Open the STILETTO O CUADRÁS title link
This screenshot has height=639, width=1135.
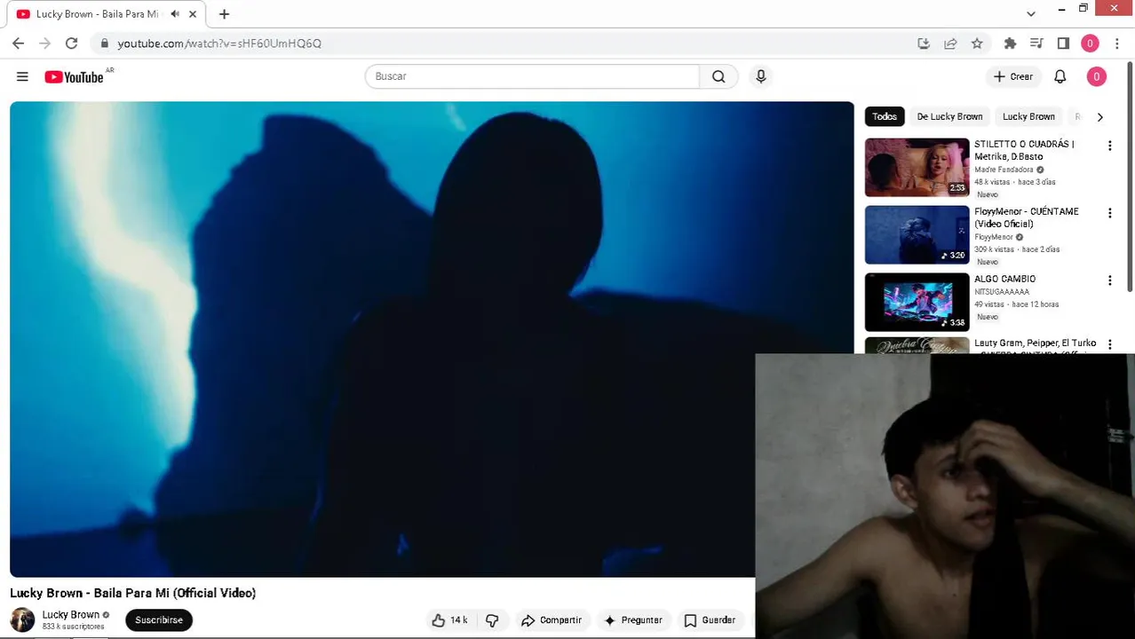(x=1024, y=150)
